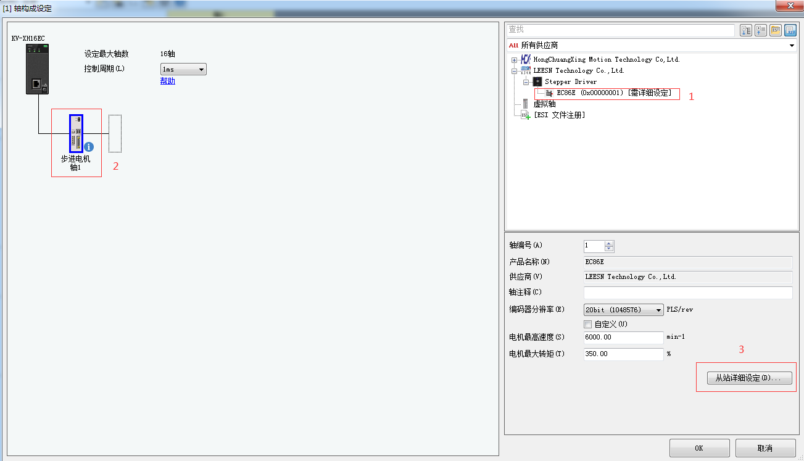The image size is (804, 461).
Task: Click the OK button
Action: tap(699, 448)
